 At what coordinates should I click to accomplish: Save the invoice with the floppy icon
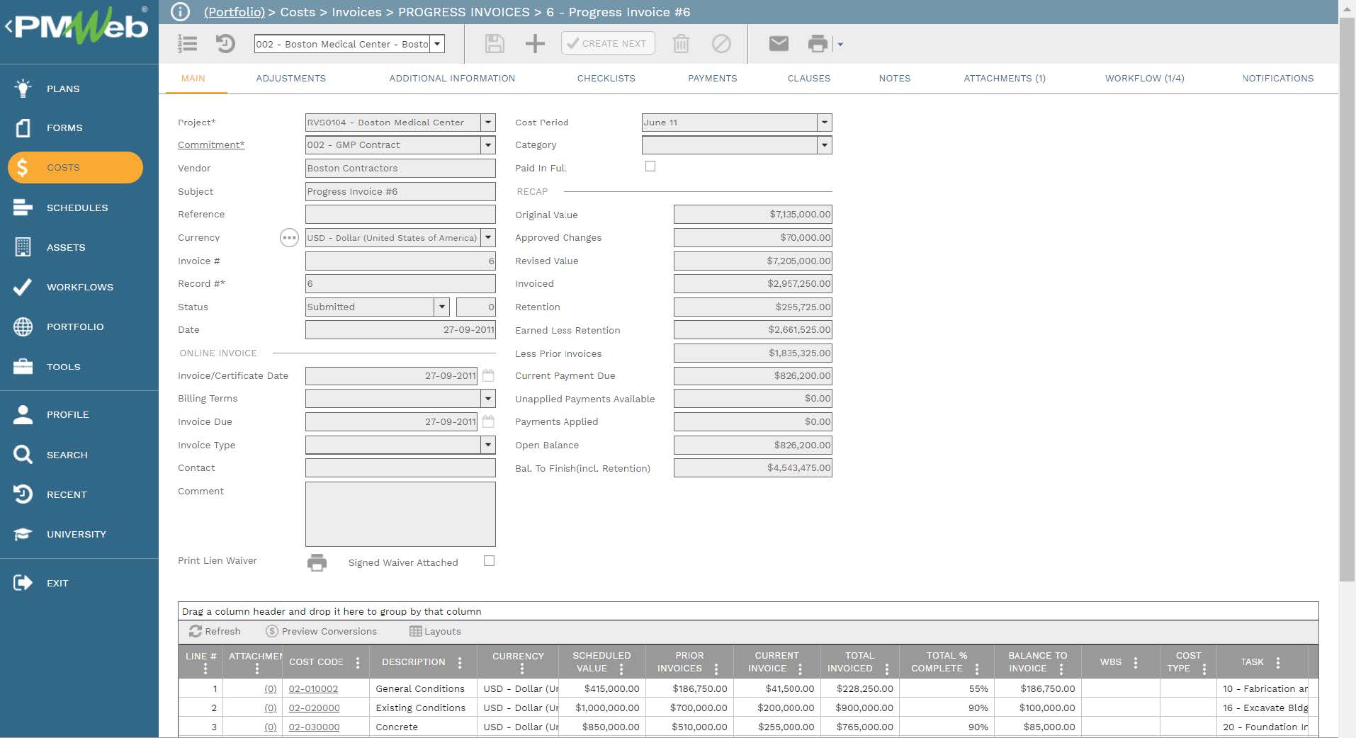click(x=495, y=44)
